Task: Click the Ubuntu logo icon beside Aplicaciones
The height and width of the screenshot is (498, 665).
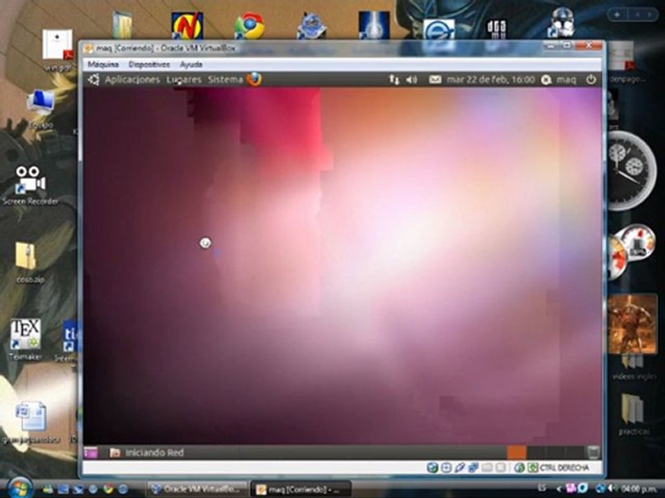Action: click(x=94, y=80)
